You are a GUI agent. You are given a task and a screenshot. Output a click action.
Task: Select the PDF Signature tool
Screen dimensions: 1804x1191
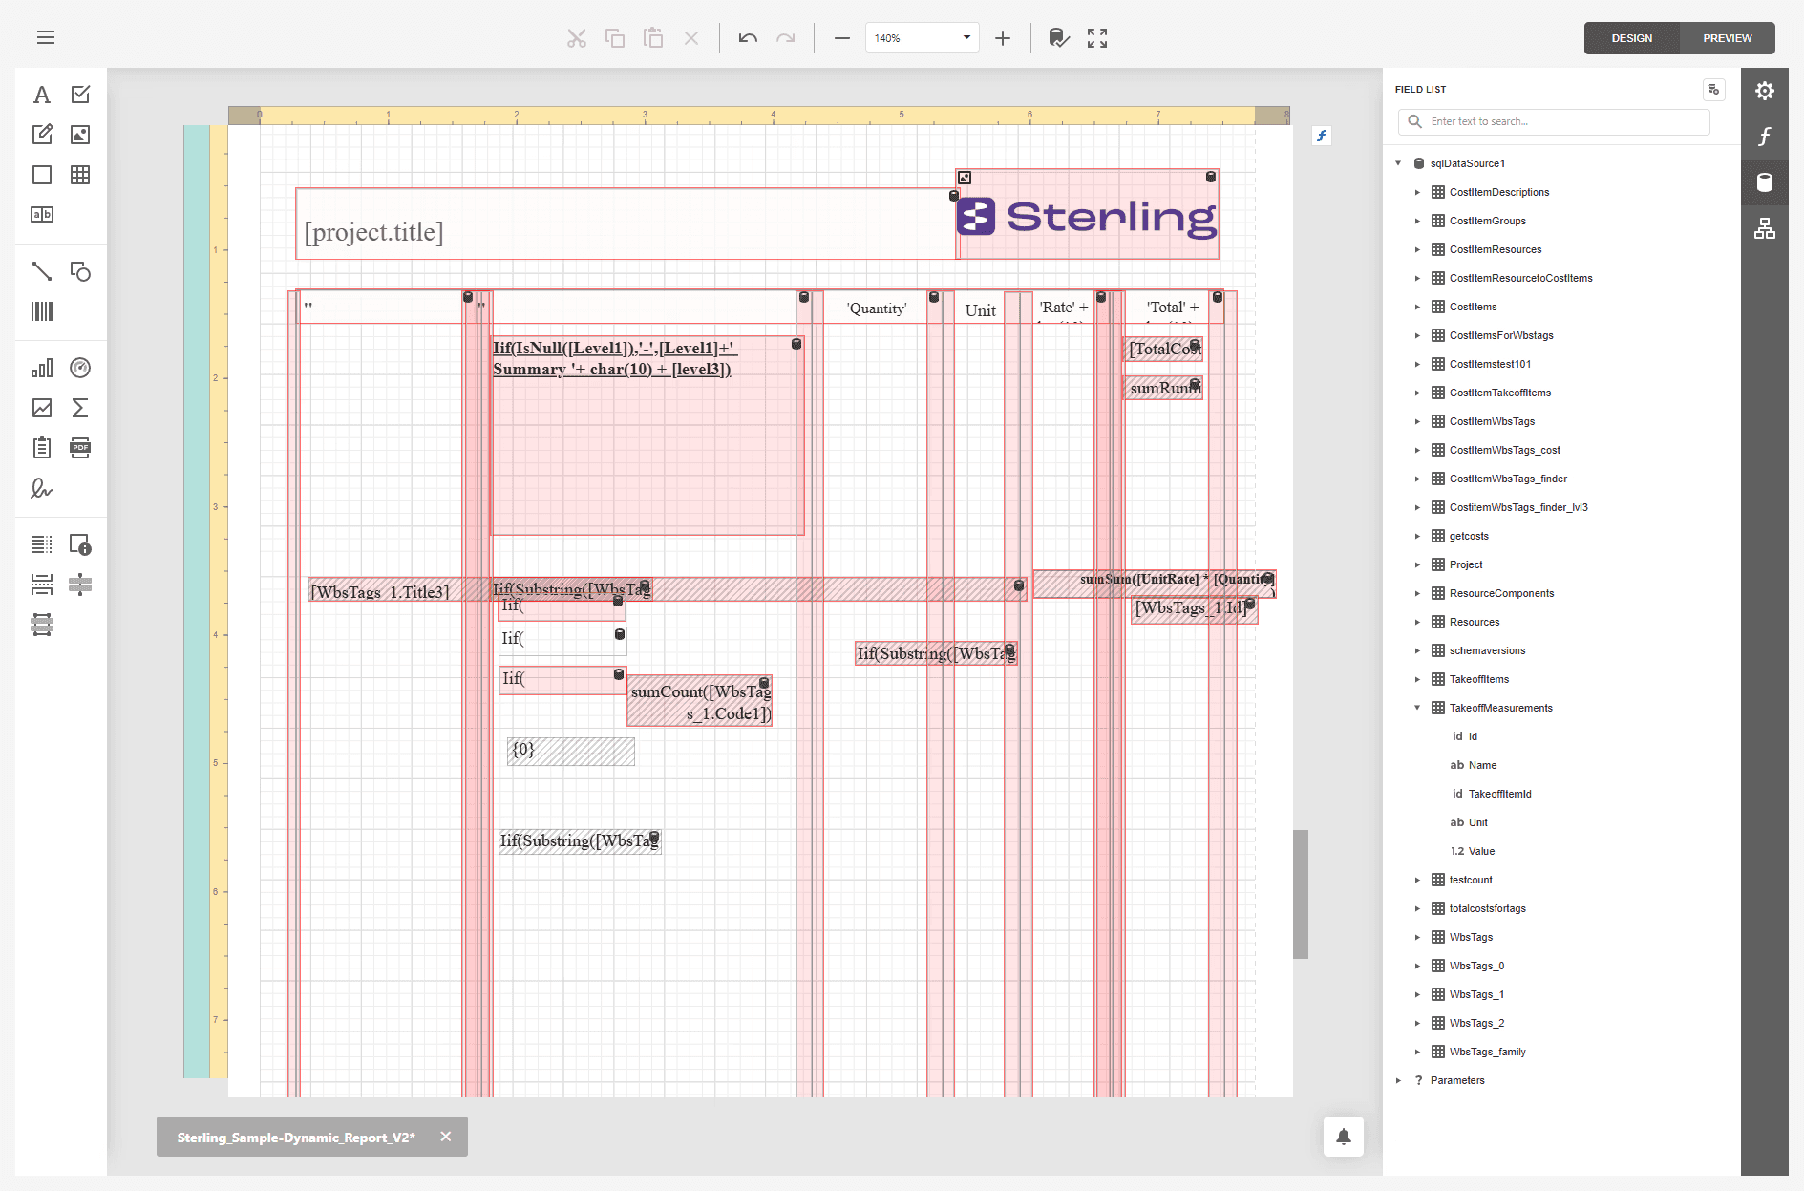click(42, 488)
